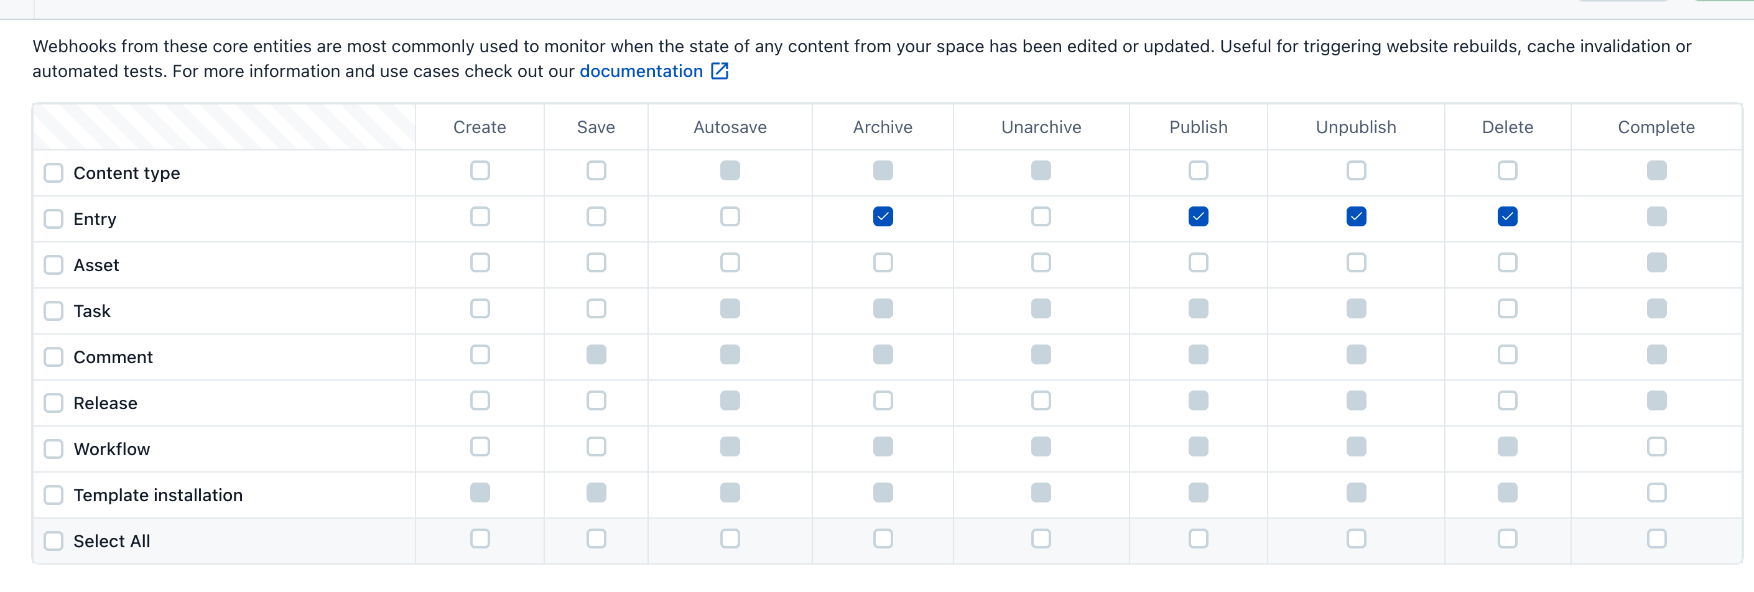Disable Unpublish for the Entry row

click(1357, 216)
